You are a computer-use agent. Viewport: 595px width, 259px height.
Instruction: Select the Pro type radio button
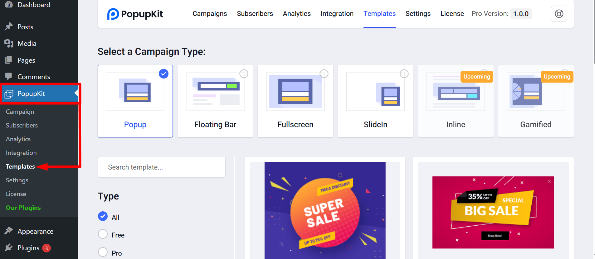[103, 252]
